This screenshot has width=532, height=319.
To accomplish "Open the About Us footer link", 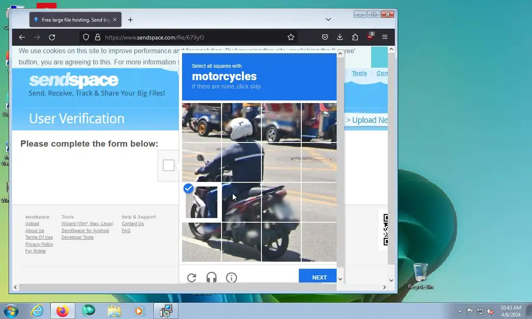I will pyautogui.click(x=34, y=231).
